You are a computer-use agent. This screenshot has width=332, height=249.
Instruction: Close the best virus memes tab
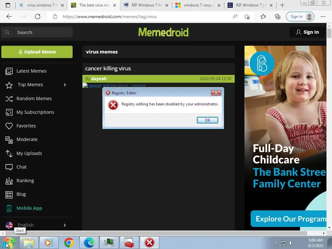point(114,5)
